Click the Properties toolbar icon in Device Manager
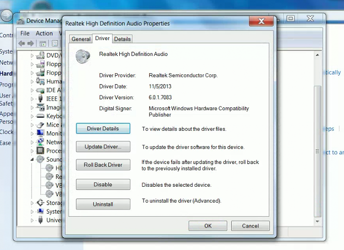344x250 pixels. (55, 44)
